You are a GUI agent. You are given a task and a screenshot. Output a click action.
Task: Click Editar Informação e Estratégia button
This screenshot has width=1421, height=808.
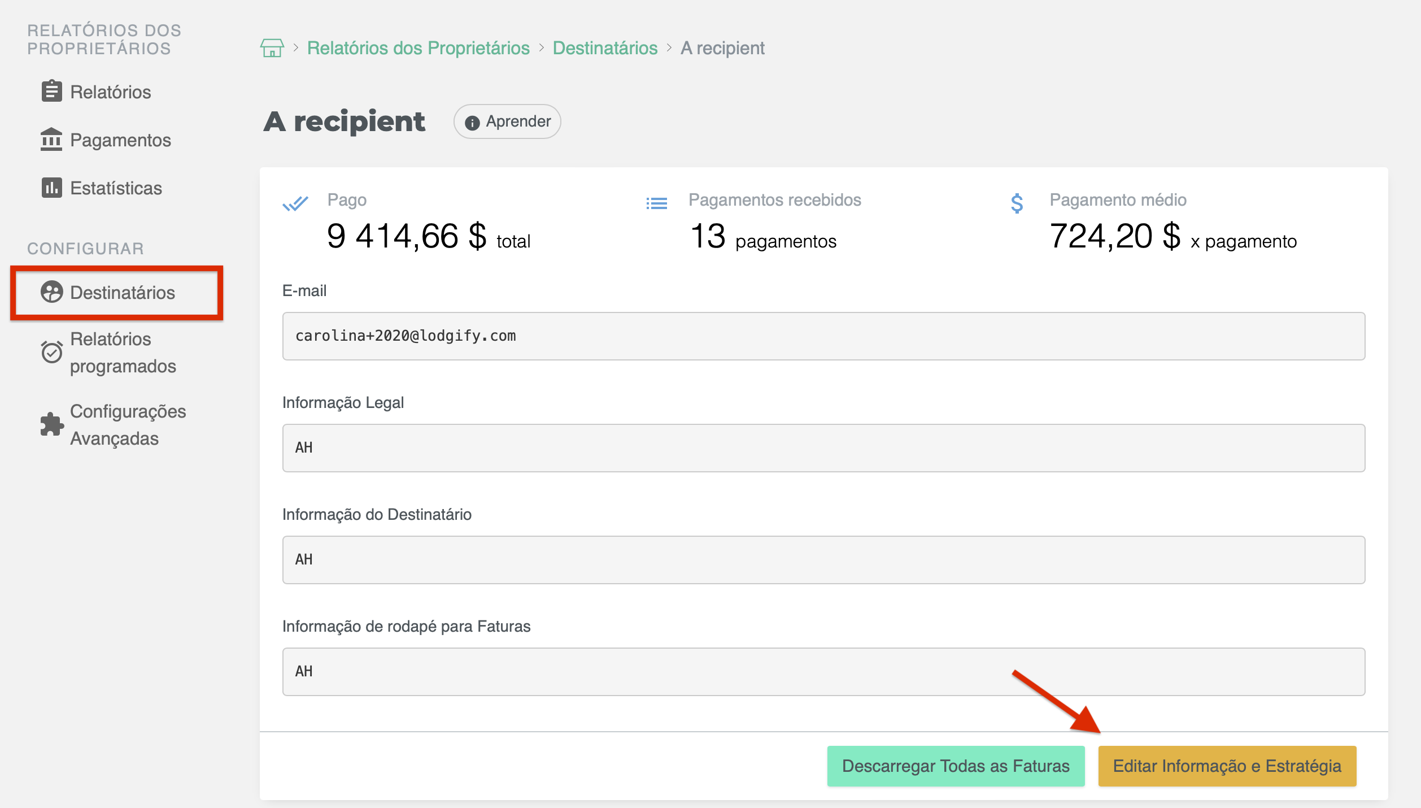(1227, 766)
